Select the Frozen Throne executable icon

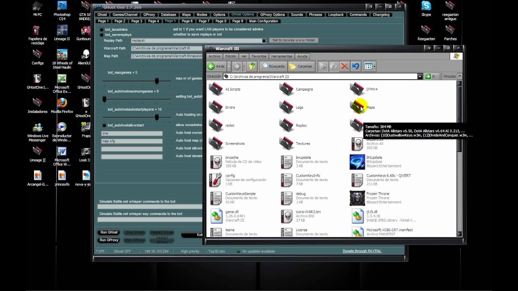point(357,198)
